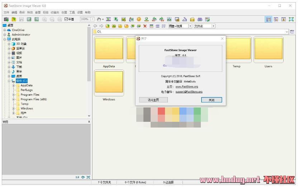Go back with the left arrow
298x187 pixels.
click(x=95, y=26)
